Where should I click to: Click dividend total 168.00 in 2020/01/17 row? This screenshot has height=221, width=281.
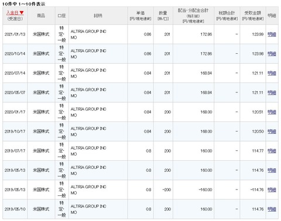pyautogui.click(x=206, y=112)
